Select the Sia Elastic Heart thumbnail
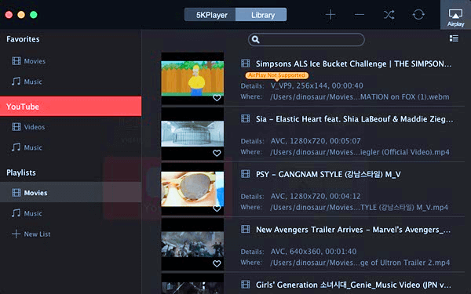The image size is (471, 294). pos(192,133)
